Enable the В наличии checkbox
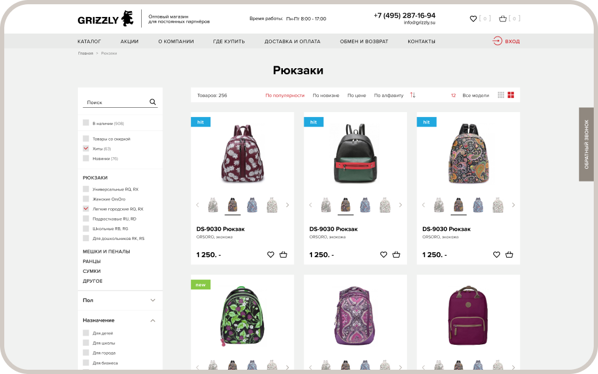The image size is (598, 374). (x=86, y=122)
